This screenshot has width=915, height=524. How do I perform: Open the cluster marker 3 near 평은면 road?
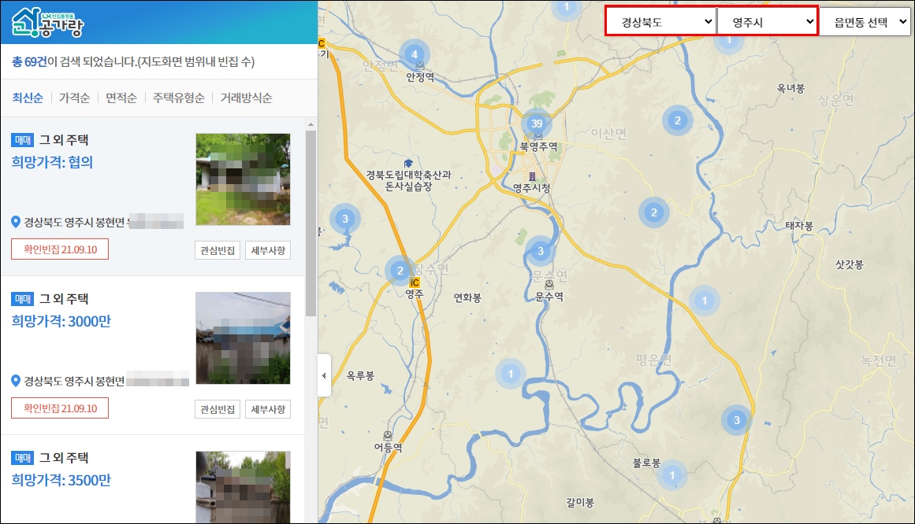click(736, 419)
